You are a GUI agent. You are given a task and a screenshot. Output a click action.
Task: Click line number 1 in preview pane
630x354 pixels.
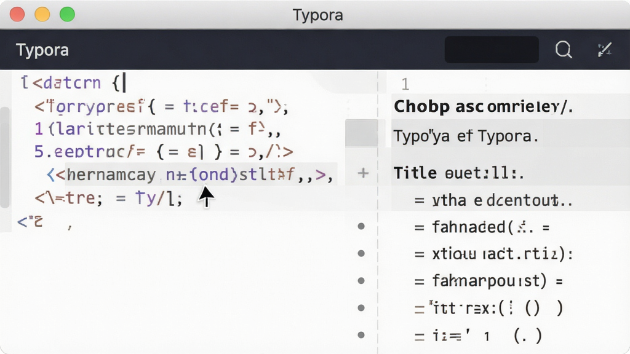pos(405,84)
